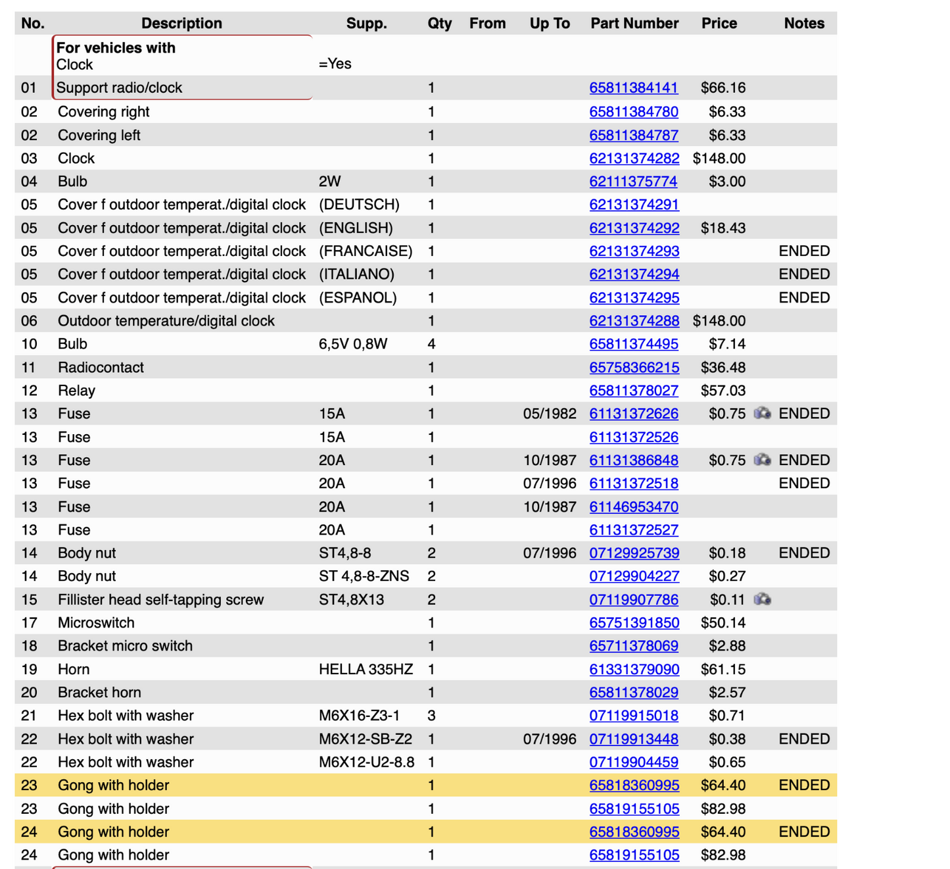This screenshot has width=950, height=869.
Task: Open Bracket horn part link 65811378029
Action: pyautogui.click(x=634, y=693)
